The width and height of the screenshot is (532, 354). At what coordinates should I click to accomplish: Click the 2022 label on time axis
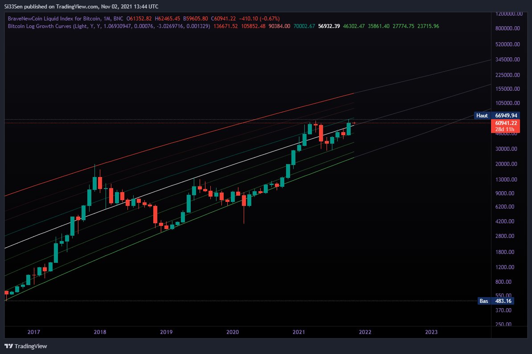coord(365,332)
